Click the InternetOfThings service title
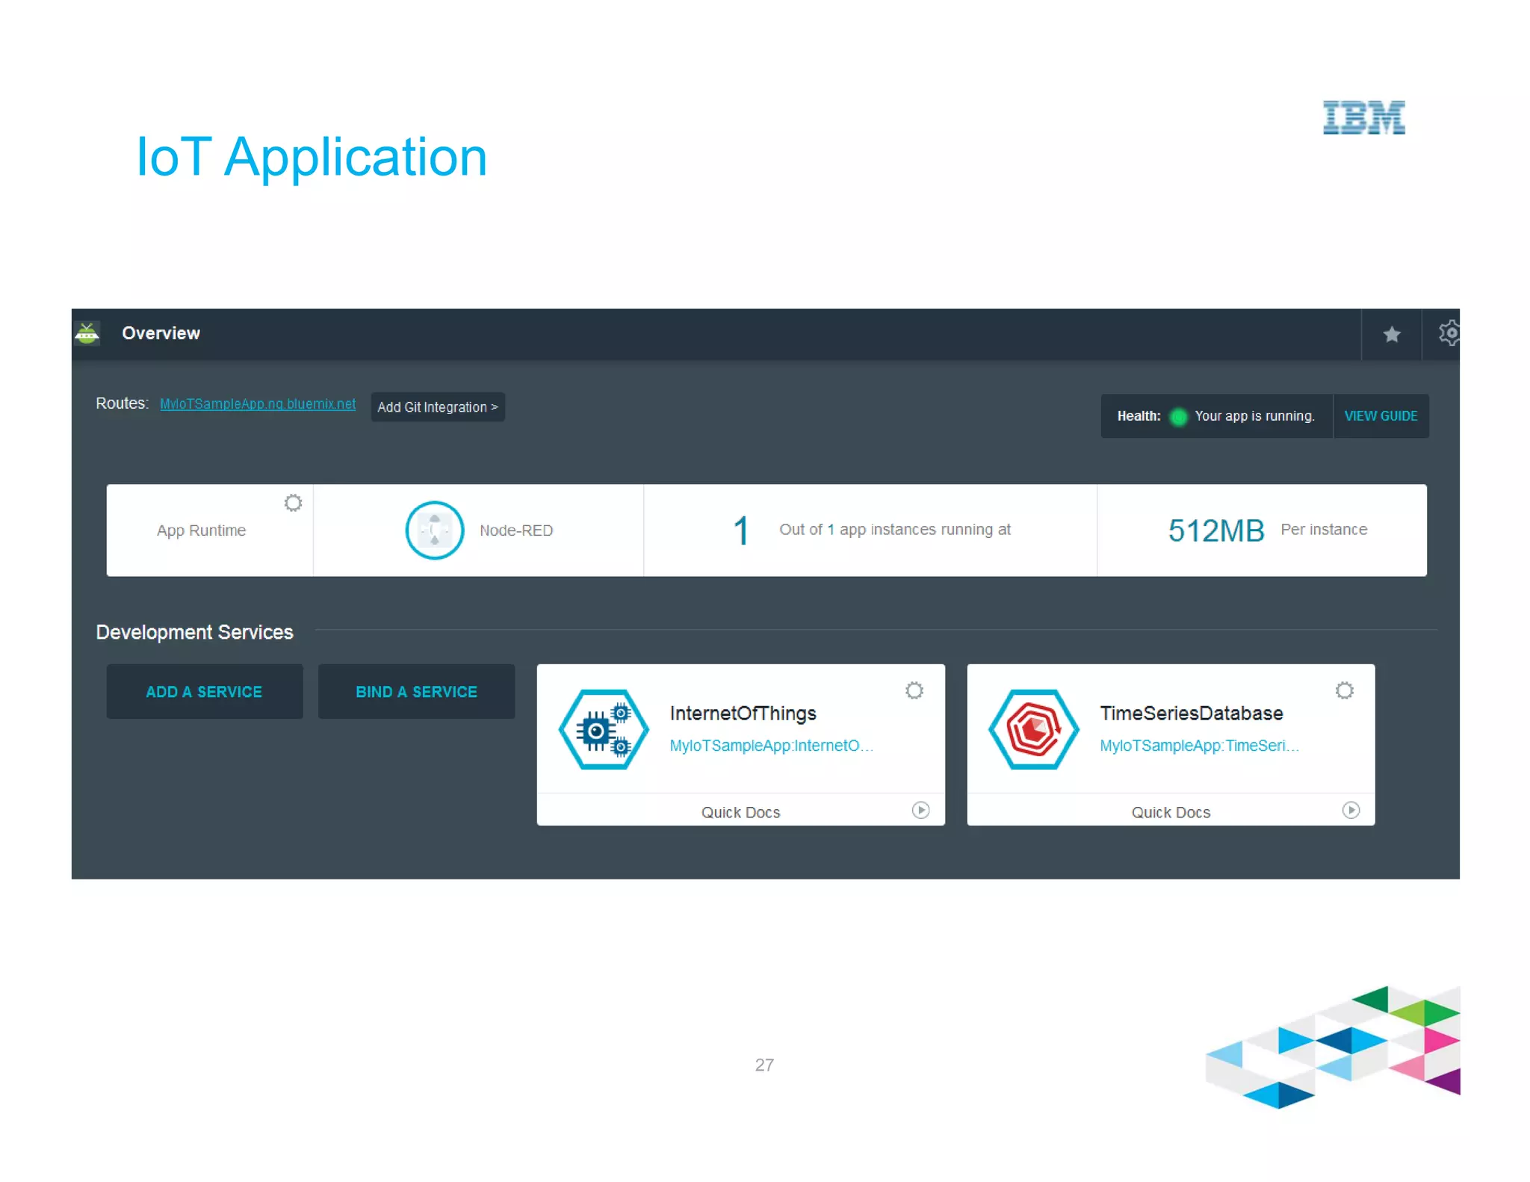This screenshot has height=1182, width=1530. (743, 714)
